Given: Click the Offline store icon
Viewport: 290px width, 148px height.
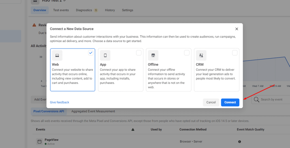Looking at the screenshot, I should click(153, 55).
